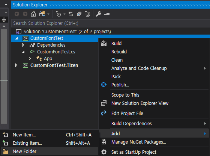Click the Collapse All icon
210x156 pixels.
[x=79, y=14]
